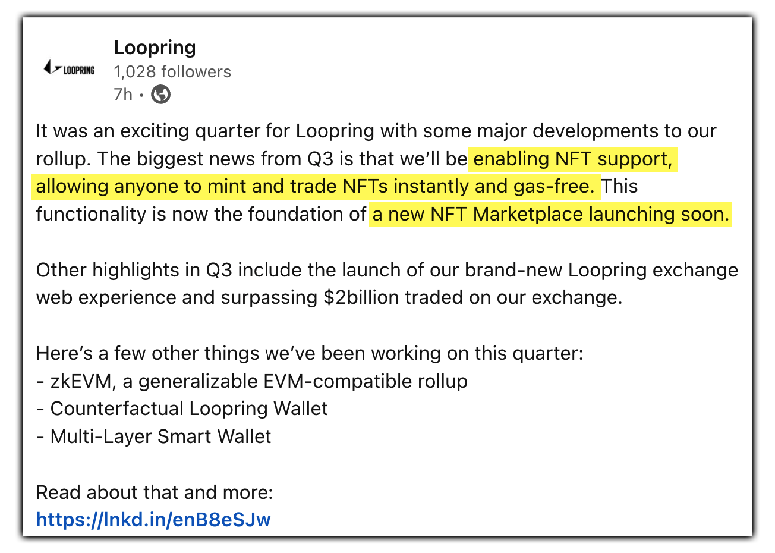Image resolution: width=775 pixels, height=553 pixels.
Task: Click the 1,028 followers count
Action: tap(172, 71)
